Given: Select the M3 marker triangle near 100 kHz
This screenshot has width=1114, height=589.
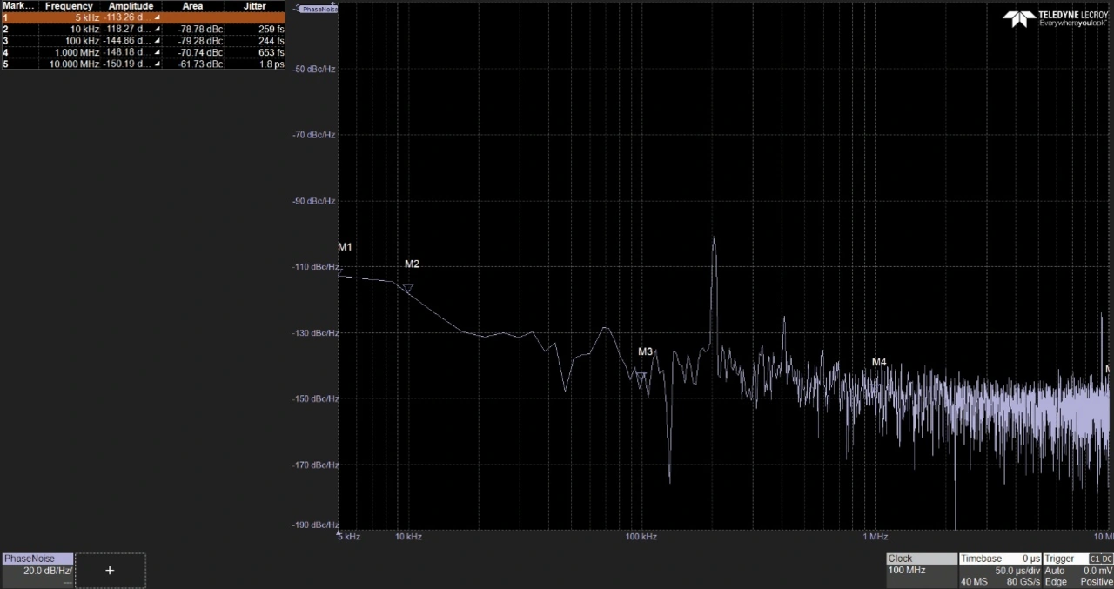Looking at the screenshot, I should (x=641, y=376).
